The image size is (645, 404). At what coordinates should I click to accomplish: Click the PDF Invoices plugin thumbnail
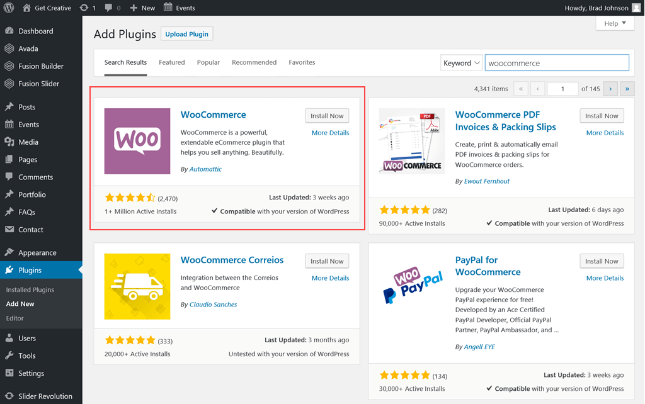[x=412, y=141]
